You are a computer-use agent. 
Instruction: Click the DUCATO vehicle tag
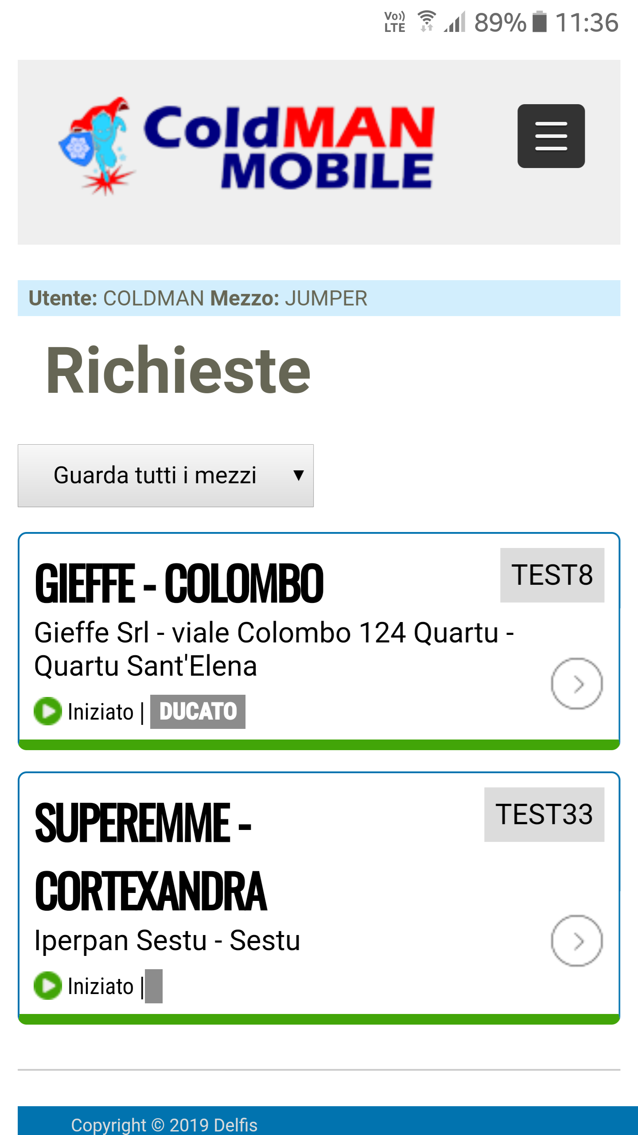coord(198,712)
